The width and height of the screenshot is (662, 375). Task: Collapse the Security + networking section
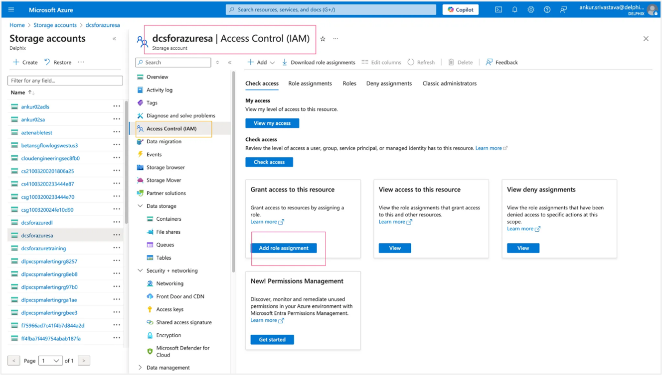coord(140,271)
